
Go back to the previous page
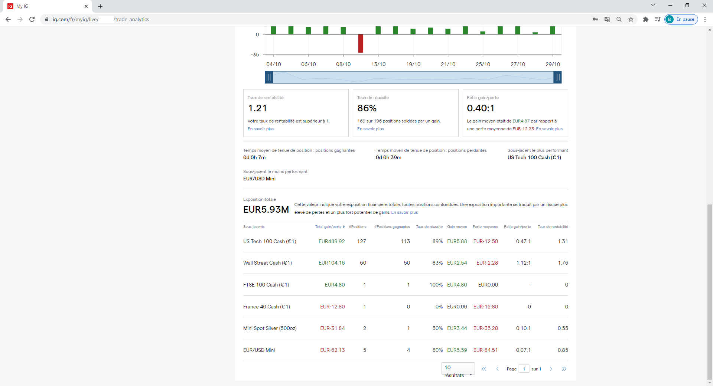point(8,19)
